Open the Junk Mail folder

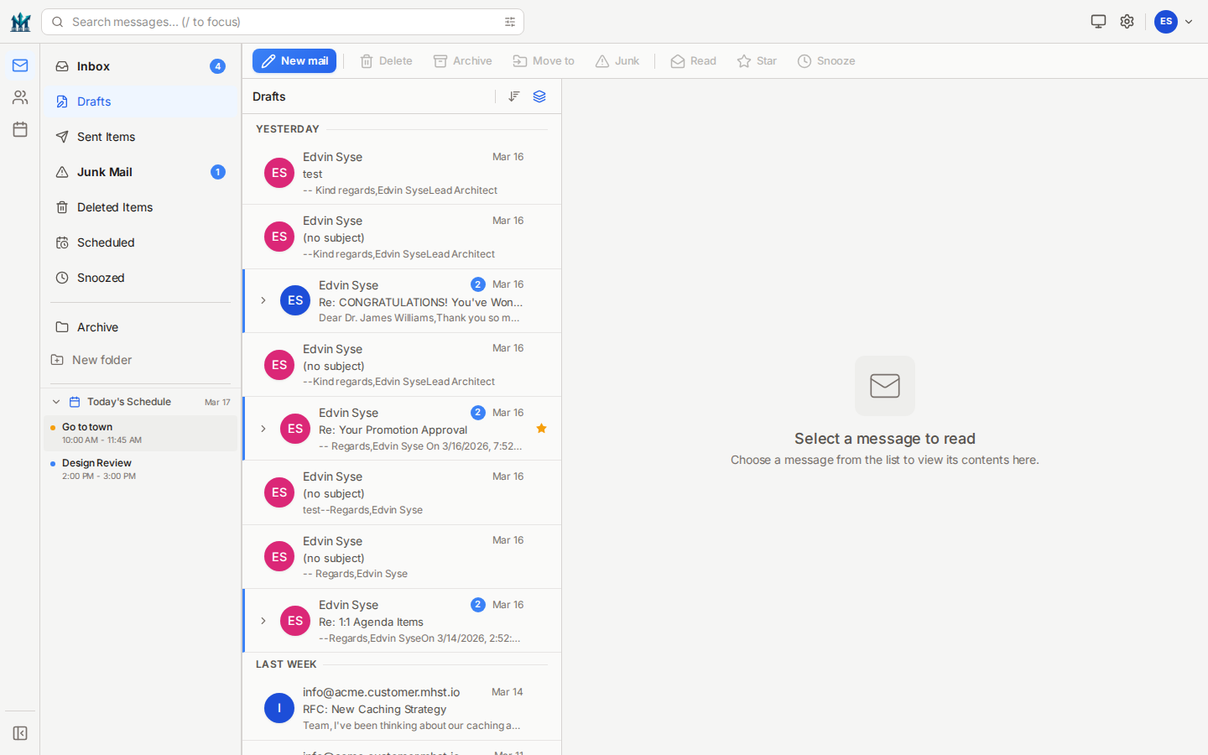pos(105,172)
